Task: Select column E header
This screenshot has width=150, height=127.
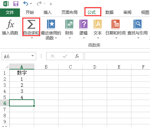Action: coord(119,67)
